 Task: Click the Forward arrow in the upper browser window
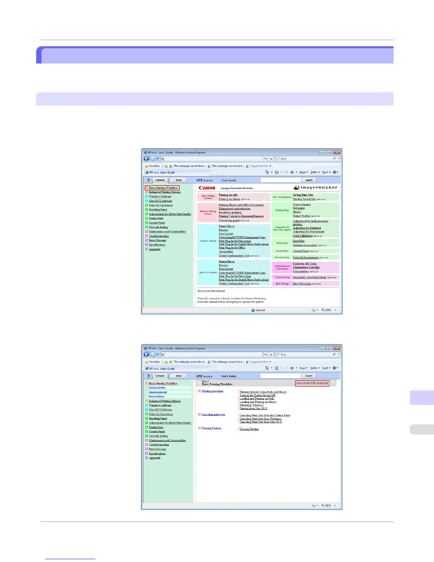click(153, 159)
